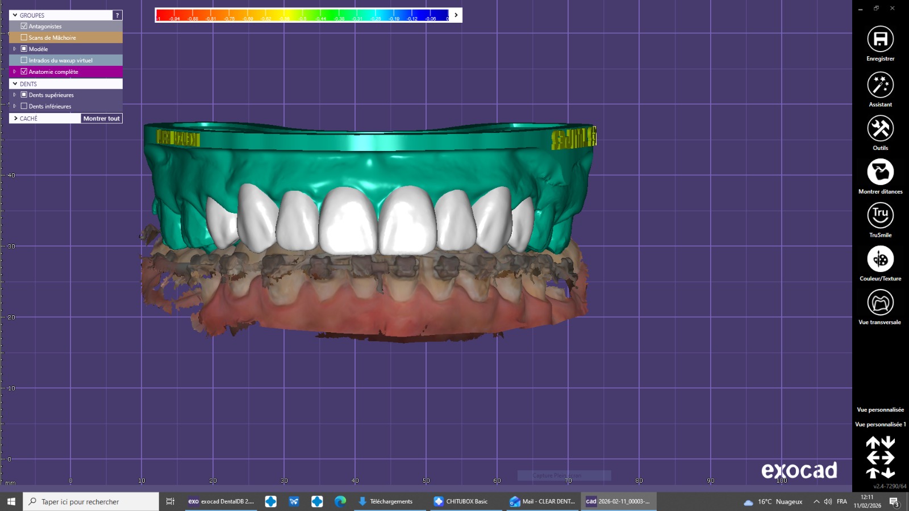Click the red end of distance scale
This screenshot has height=511, width=909.
[165, 15]
